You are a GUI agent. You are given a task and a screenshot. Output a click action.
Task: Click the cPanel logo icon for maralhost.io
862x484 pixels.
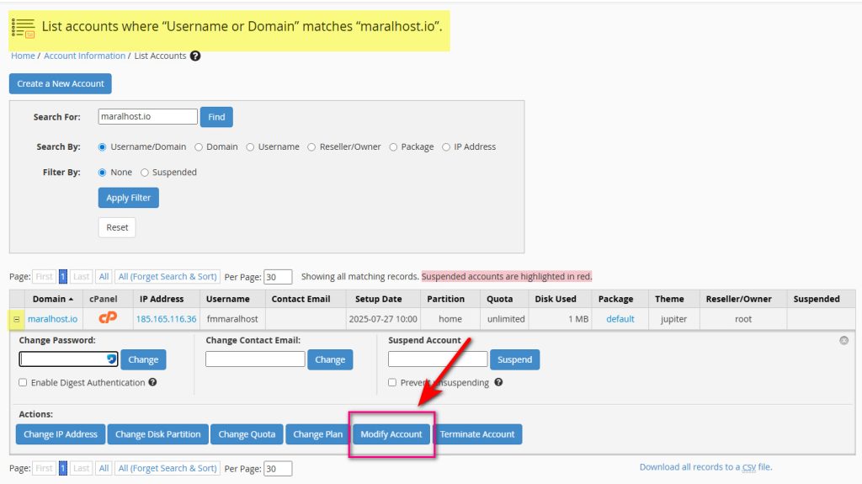pyautogui.click(x=108, y=318)
